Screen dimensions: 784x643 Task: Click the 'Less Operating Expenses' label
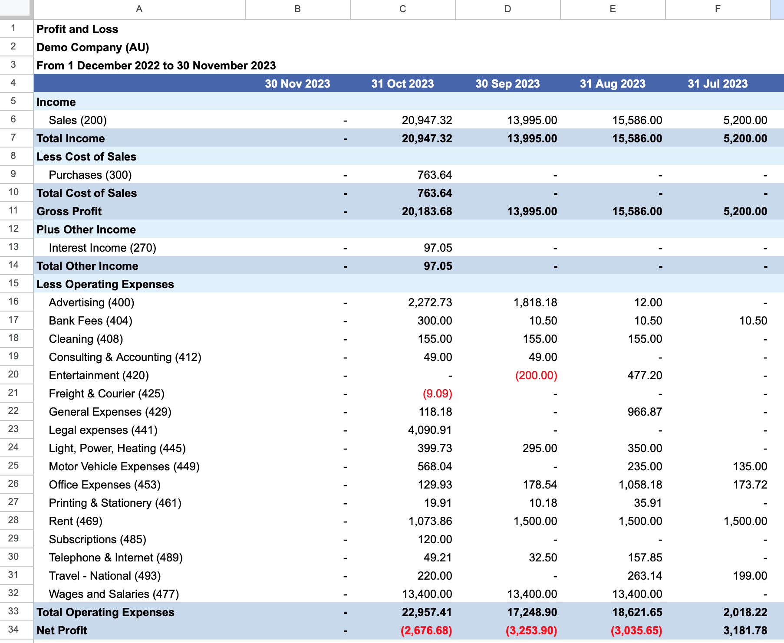[105, 284]
